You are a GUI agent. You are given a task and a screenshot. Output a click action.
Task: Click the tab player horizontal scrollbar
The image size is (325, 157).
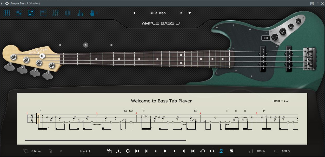105,140
